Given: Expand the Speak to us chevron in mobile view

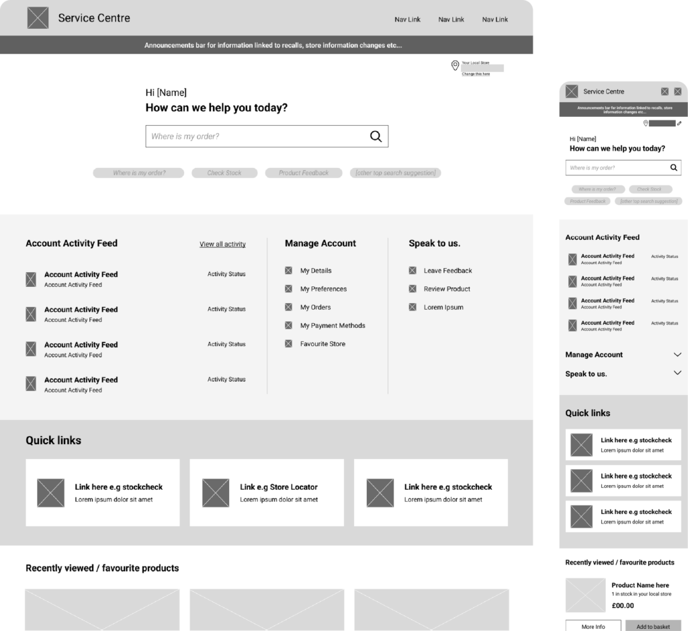Looking at the screenshot, I should tap(677, 374).
